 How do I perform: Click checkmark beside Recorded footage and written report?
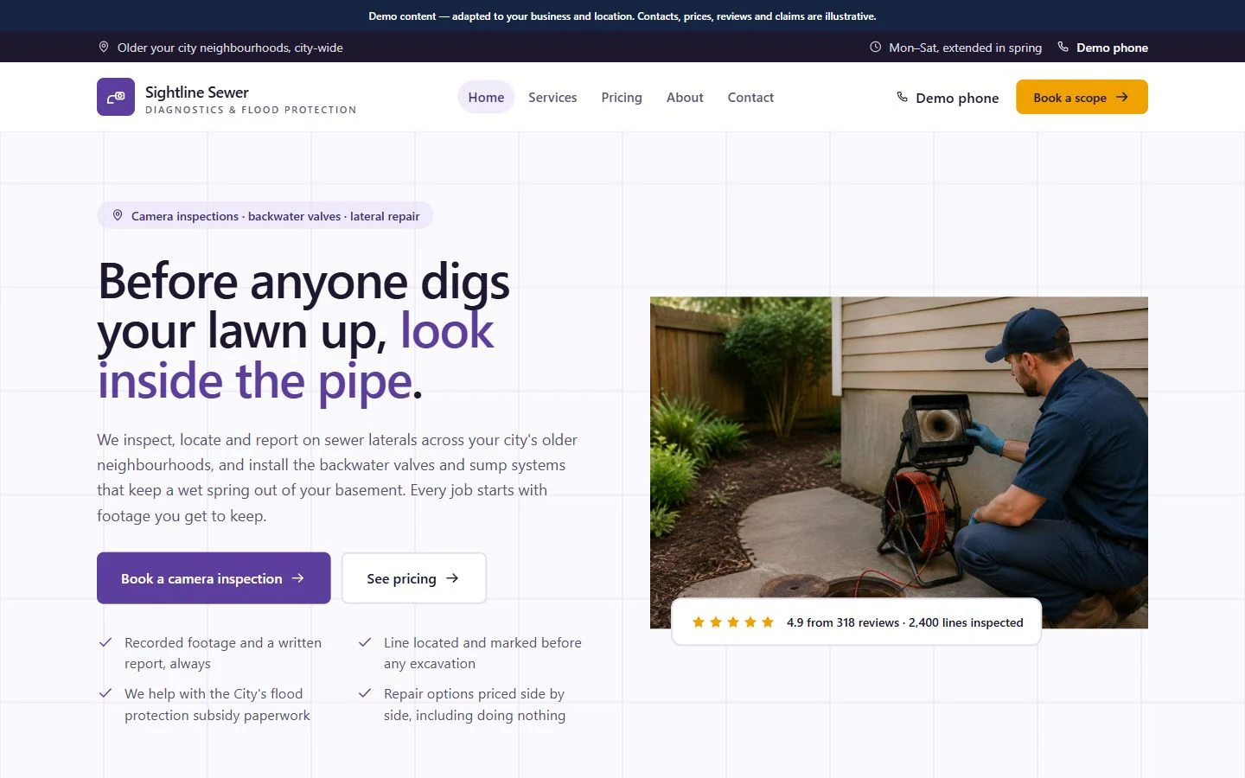pyautogui.click(x=105, y=642)
